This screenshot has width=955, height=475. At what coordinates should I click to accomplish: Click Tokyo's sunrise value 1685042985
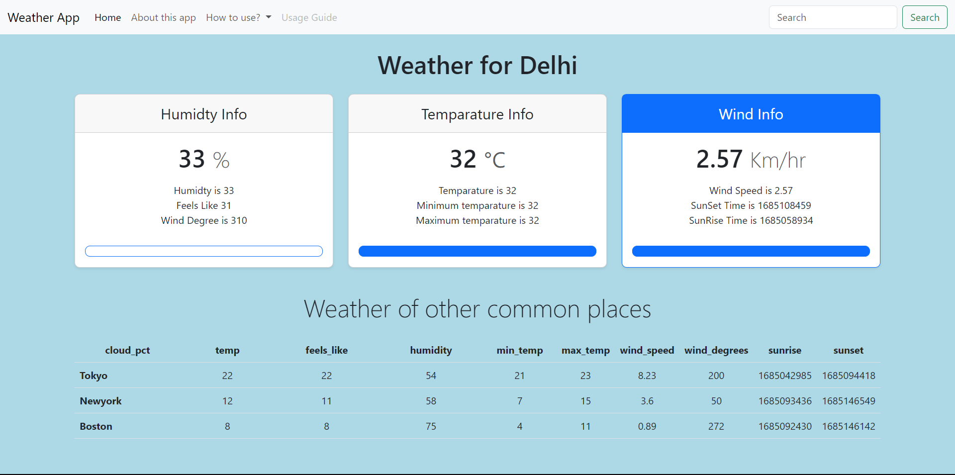tap(785, 376)
